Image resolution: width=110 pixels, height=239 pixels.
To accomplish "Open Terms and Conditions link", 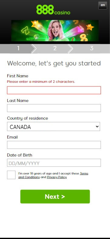I will (x=53, y=175).
